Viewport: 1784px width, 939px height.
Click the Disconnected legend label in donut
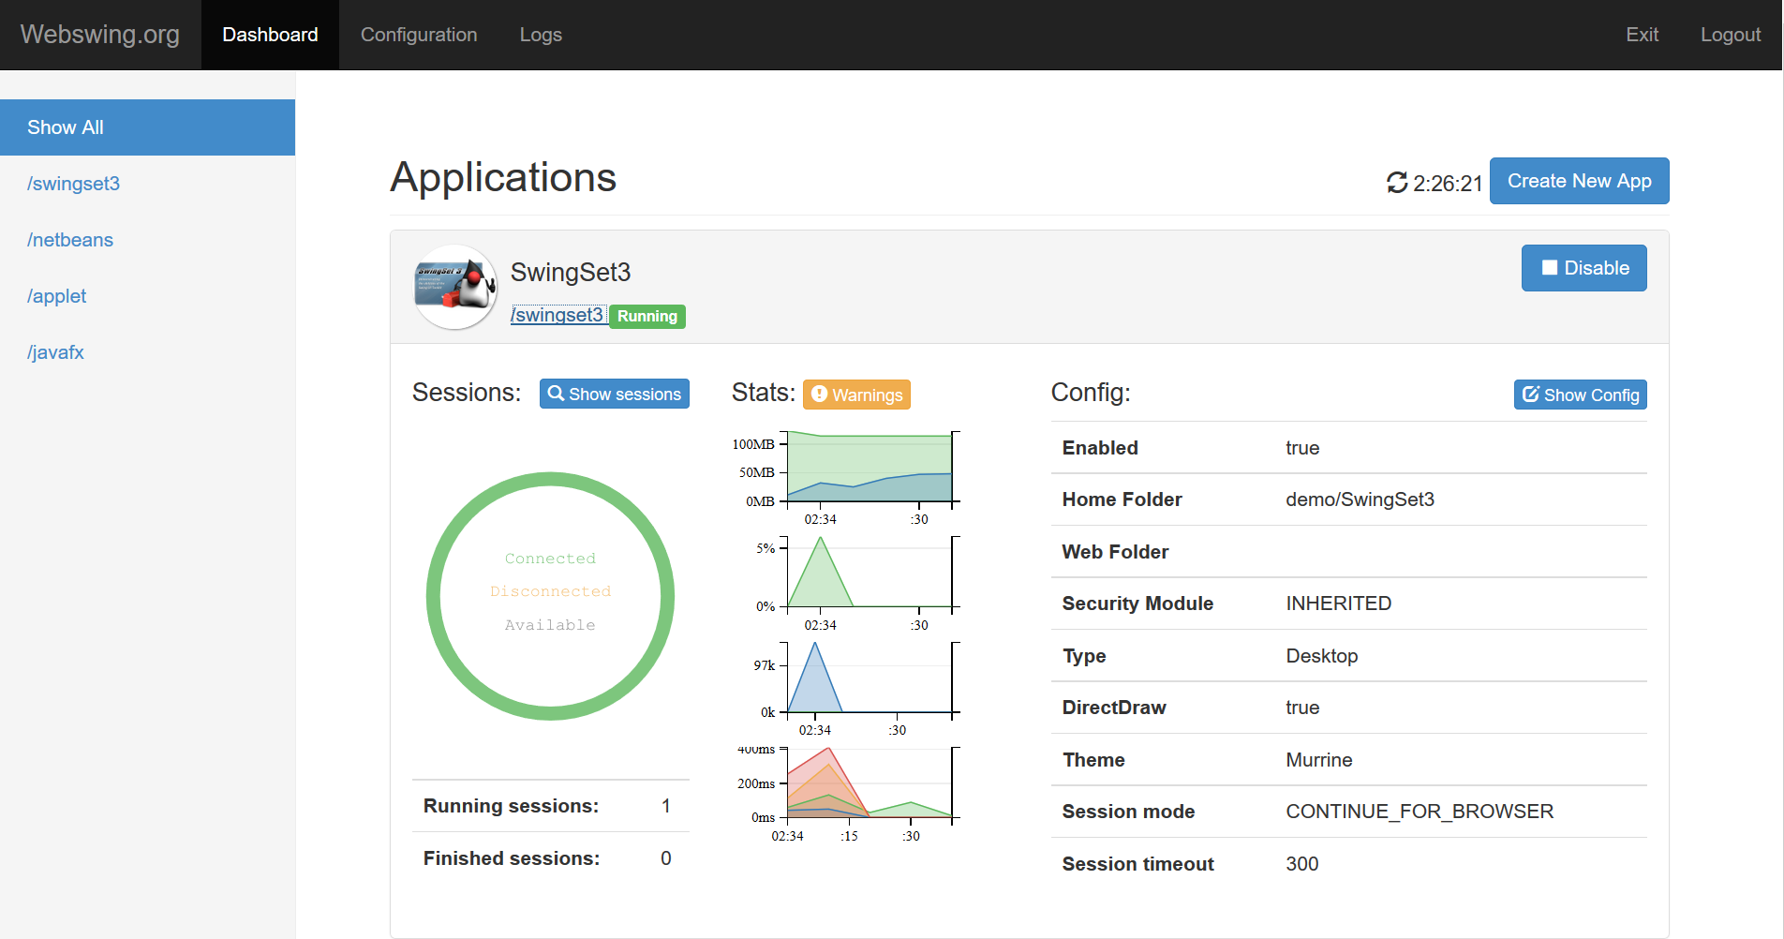pyautogui.click(x=550, y=591)
